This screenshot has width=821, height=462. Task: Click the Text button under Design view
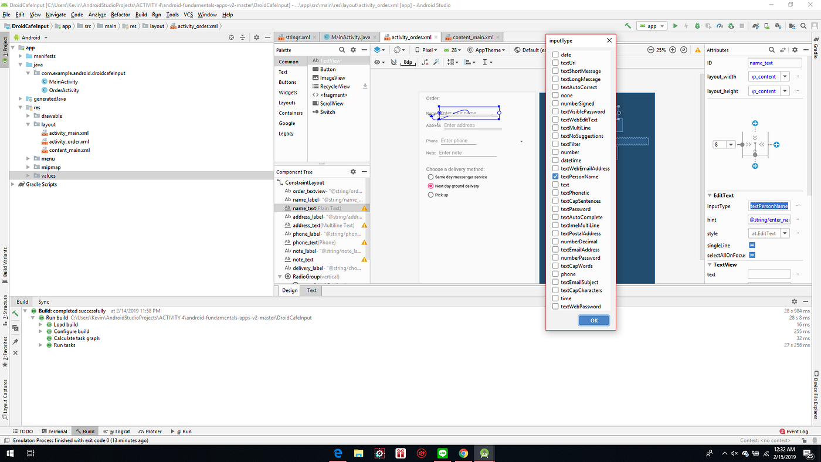311,290
